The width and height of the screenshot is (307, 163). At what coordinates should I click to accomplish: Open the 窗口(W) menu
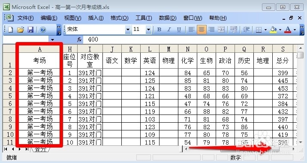193,18
